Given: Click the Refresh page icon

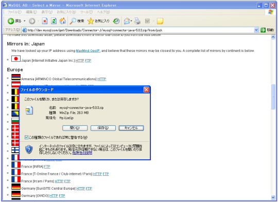Looking at the screenshot, I should (x=54, y=21).
